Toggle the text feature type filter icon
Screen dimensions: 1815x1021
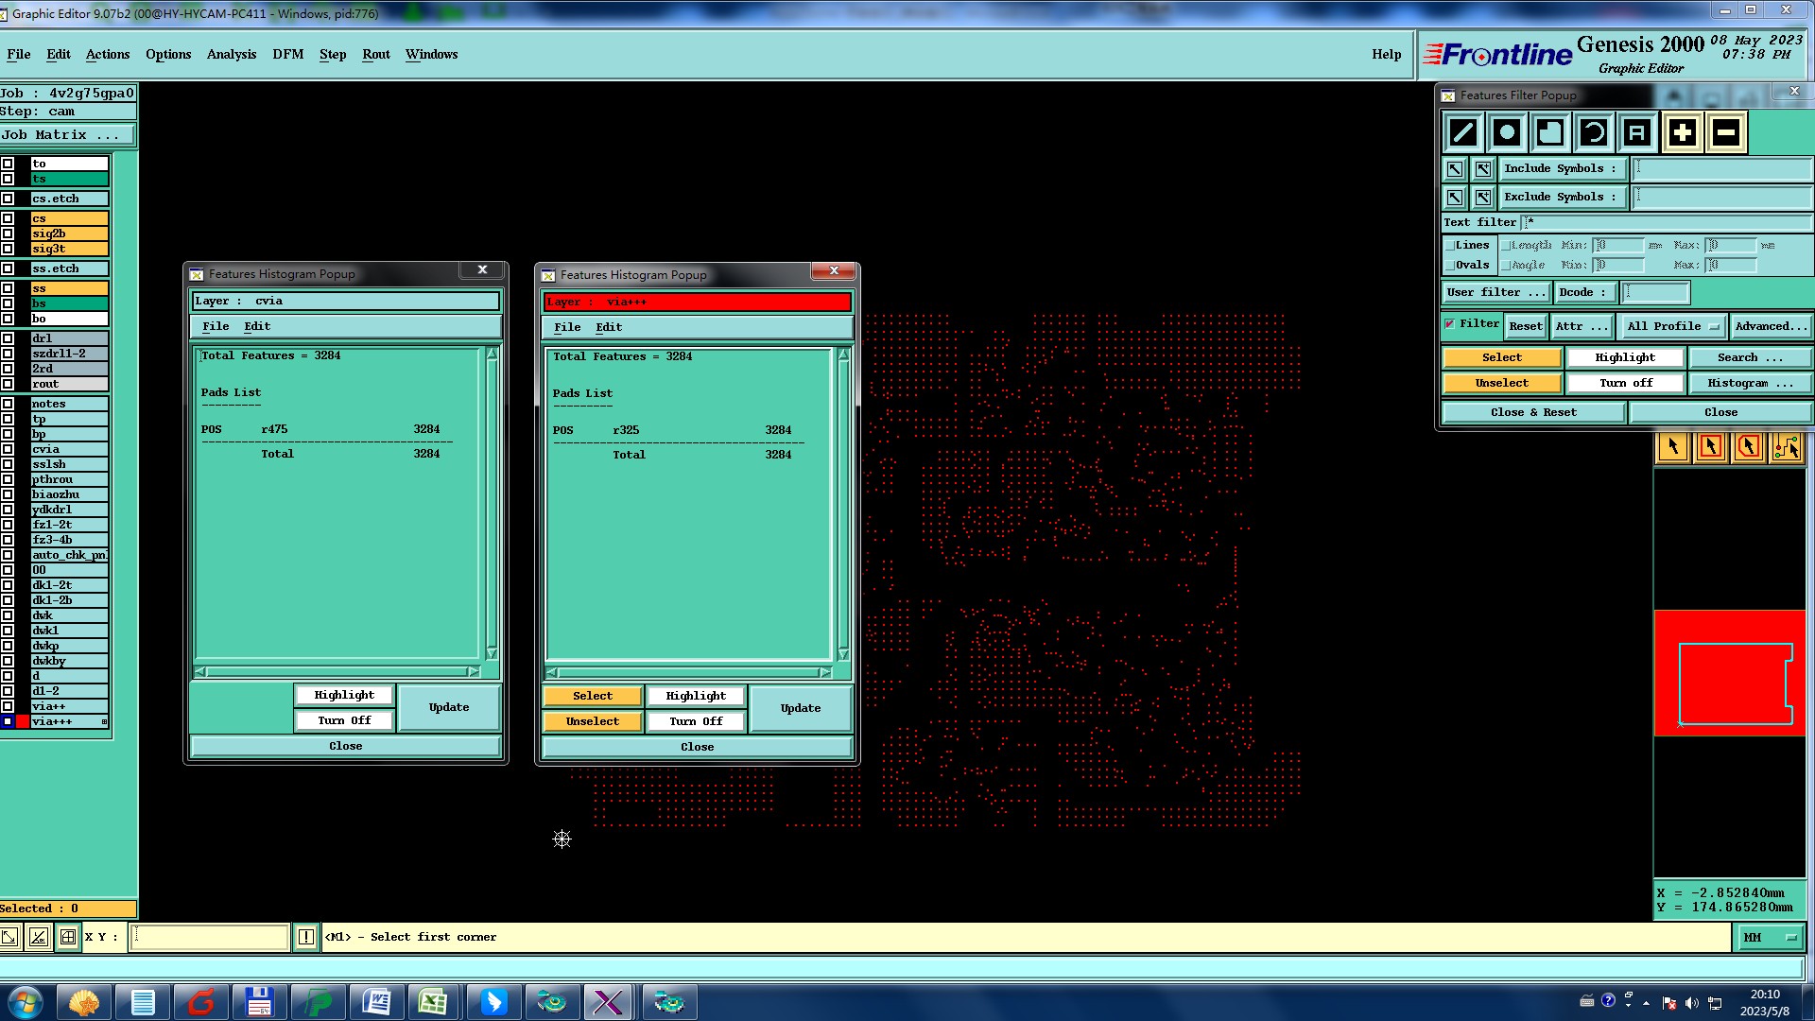point(1637,132)
